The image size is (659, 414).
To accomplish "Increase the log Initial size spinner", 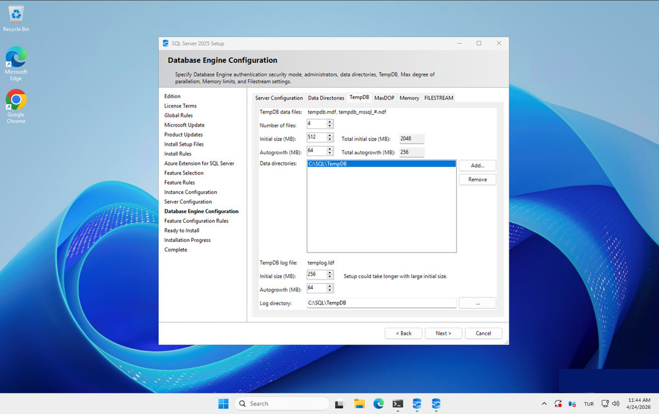I will [x=330, y=273].
